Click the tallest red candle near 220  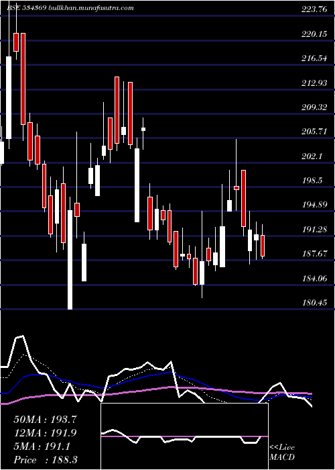click(x=23, y=79)
